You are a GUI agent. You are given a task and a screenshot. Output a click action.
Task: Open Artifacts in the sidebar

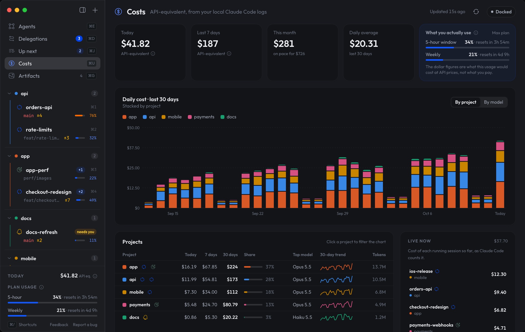pos(52,76)
